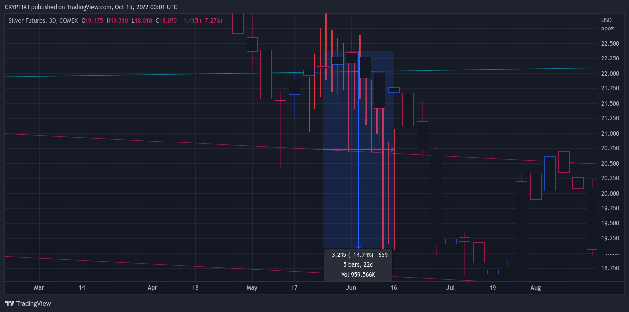Click the 'Silver Futures, 3D, COMEX' chart title
629x312 pixels.
(x=43, y=21)
